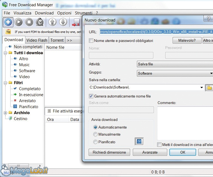Switch to the Video Flash tab
The image size is (213, 177).
37,40
